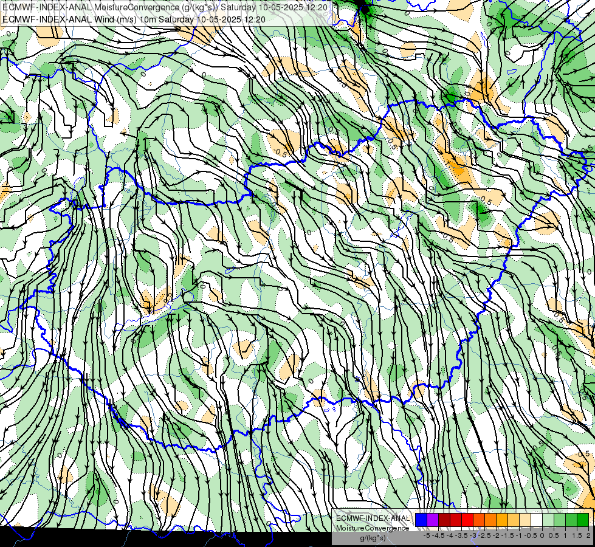
Task: Click the '-3.5' legend scale value
Action: [461, 535]
